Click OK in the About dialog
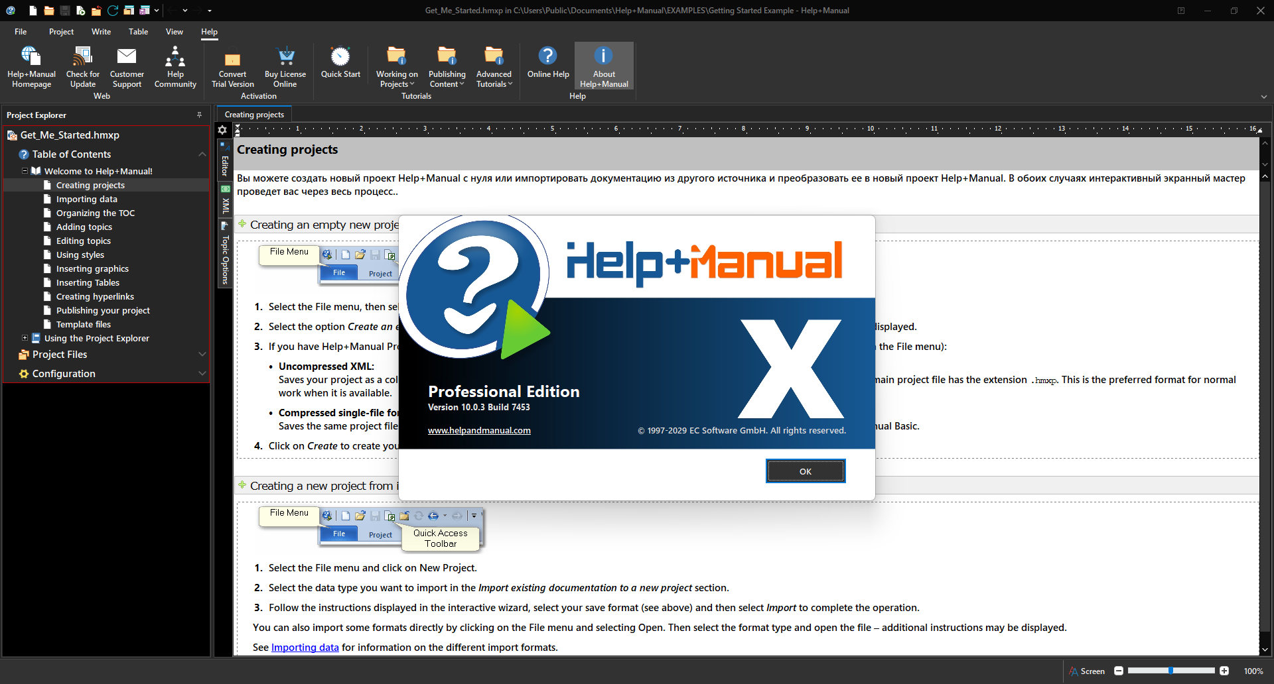 pos(806,471)
